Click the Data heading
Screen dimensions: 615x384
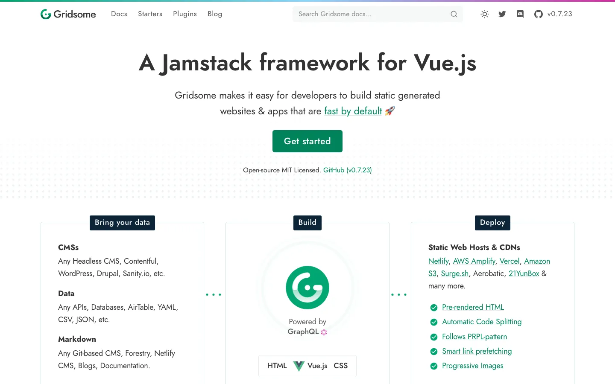pos(66,294)
